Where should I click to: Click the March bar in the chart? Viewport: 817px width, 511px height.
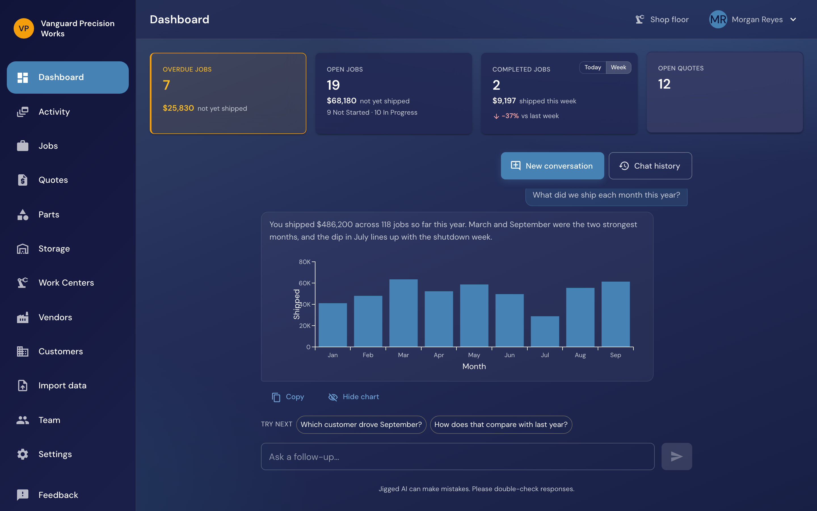tap(403, 313)
